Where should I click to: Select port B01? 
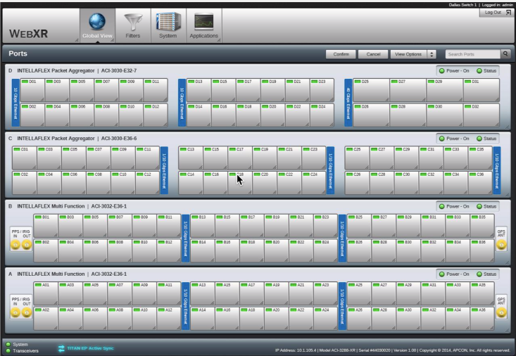(46, 225)
